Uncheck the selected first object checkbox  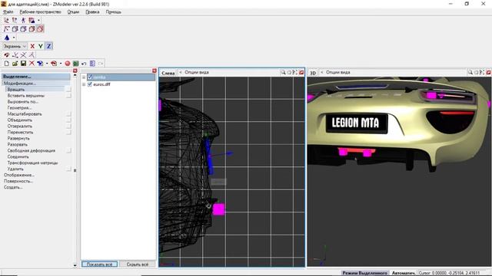click(x=90, y=77)
